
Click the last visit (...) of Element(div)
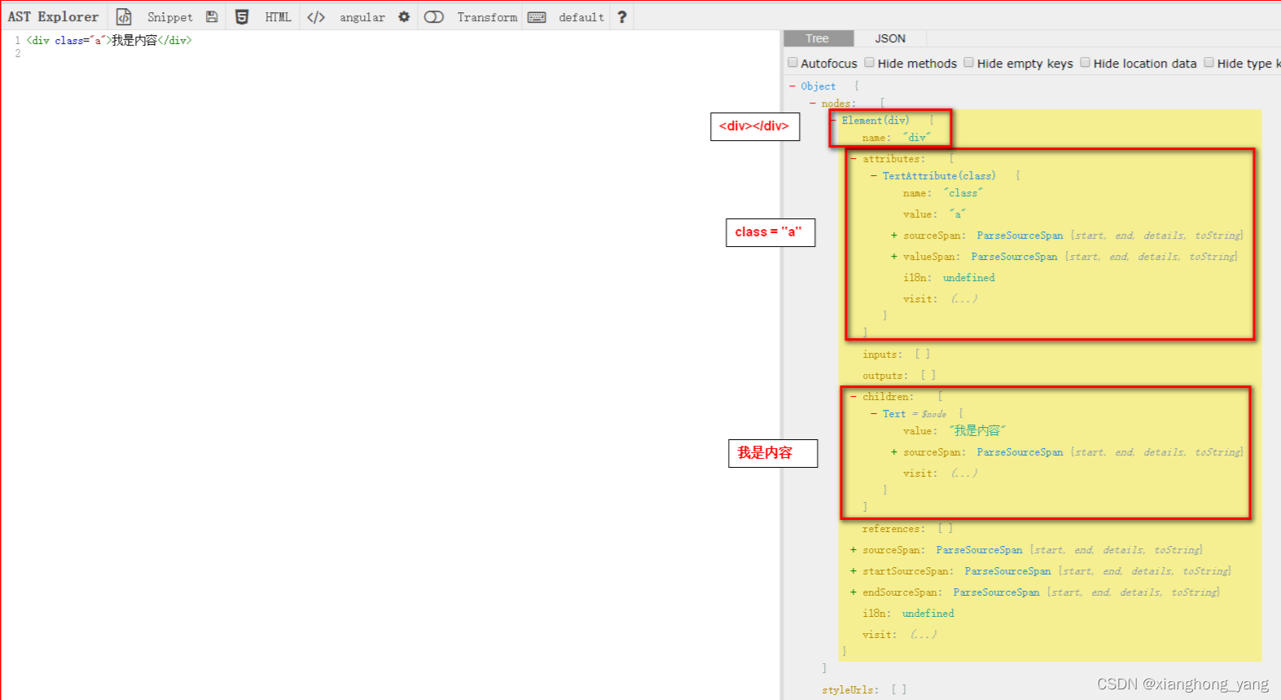pyautogui.click(x=900, y=635)
